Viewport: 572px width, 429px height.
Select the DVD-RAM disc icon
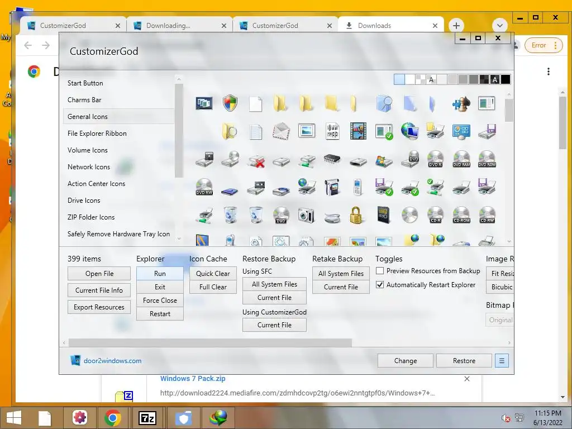pos(461,159)
